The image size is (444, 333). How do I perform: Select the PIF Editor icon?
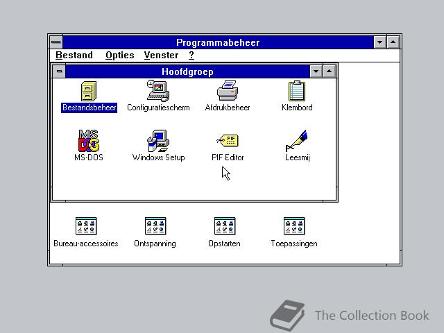pos(228,140)
